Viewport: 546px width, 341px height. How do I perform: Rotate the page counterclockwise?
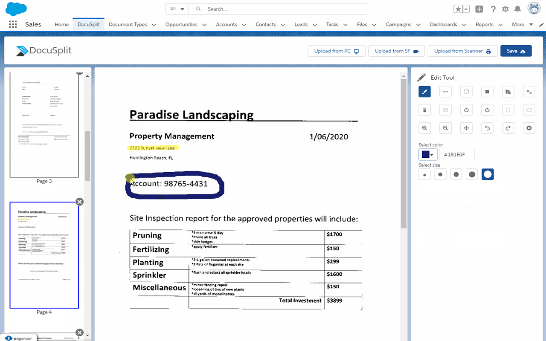466,110
